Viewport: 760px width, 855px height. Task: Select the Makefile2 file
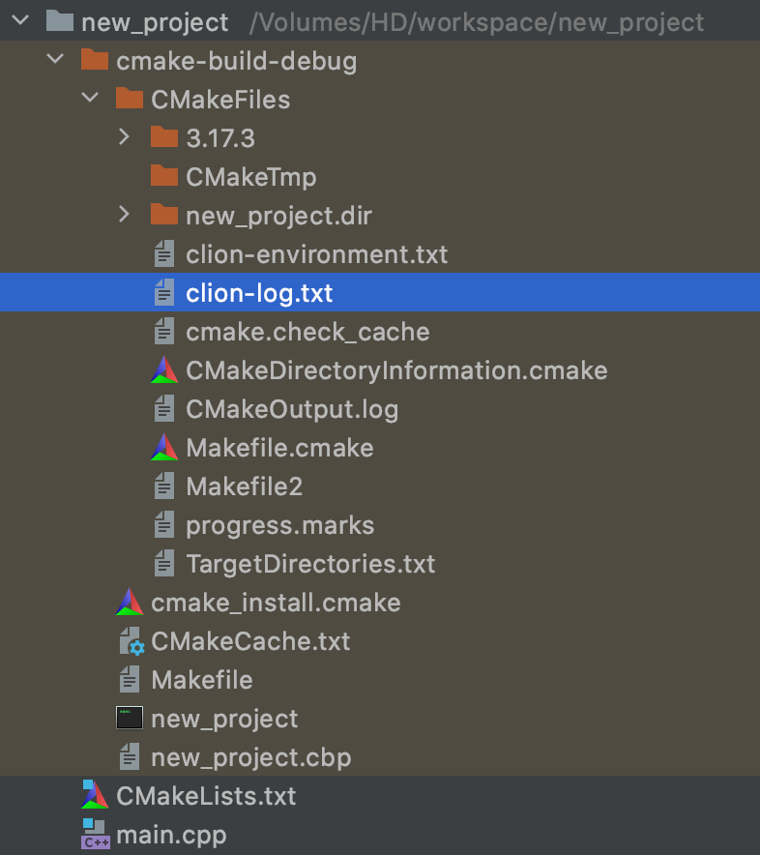244,486
